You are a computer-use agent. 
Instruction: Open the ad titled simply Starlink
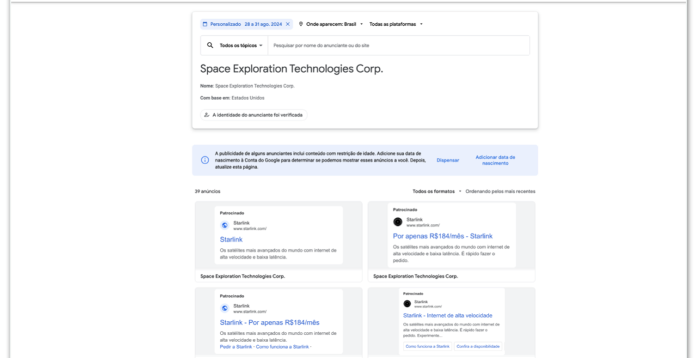[231, 239]
